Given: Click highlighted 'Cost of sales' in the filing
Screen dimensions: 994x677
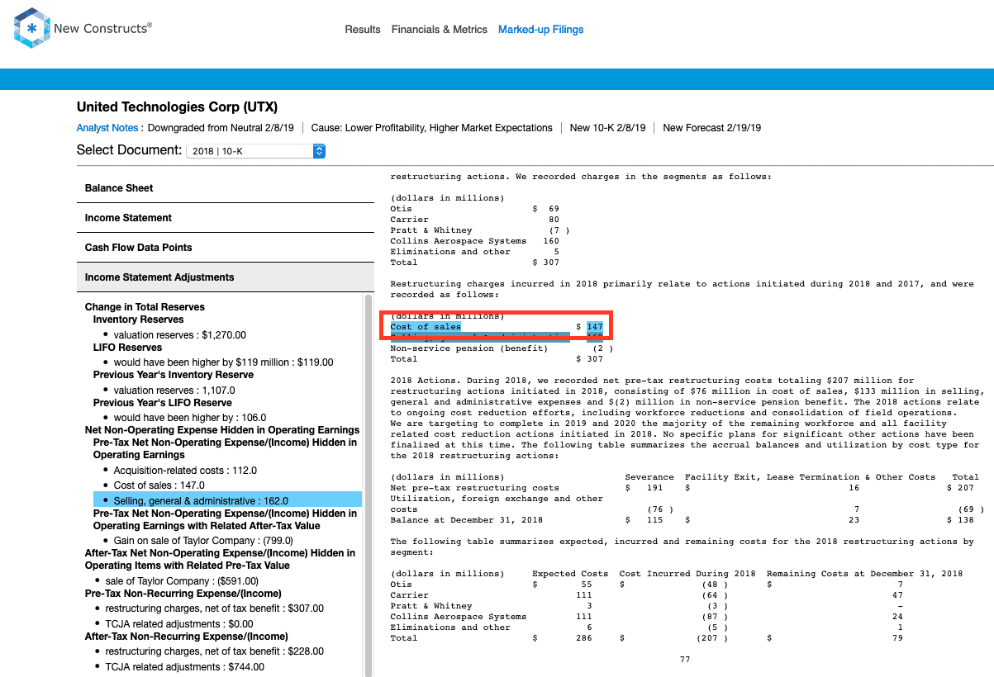Looking at the screenshot, I should coord(426,327).
